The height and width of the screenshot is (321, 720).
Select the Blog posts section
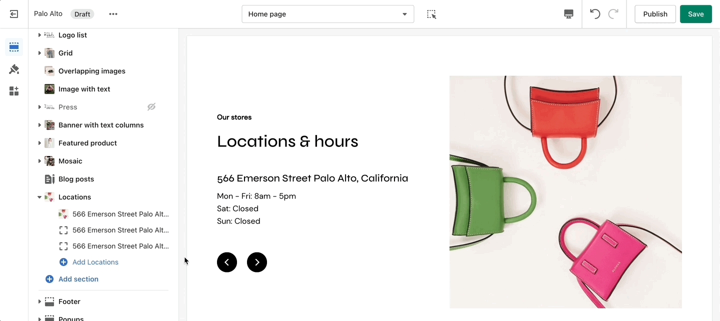point(76,179)
